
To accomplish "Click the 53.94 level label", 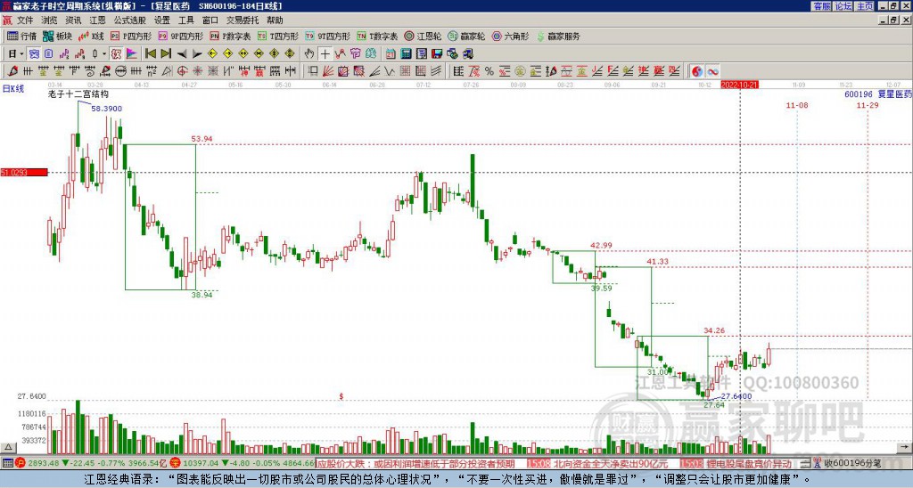I will coord(202,139).
